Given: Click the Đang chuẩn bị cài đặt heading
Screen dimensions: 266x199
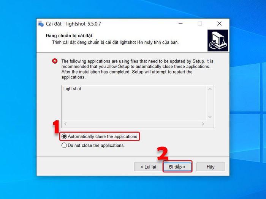Looking at the screenshot, I should click(x=69, y=36).
